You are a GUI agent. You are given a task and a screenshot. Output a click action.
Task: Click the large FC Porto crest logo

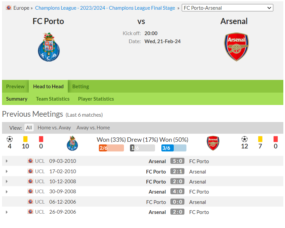pyautogui.click(x=49, y=47)
